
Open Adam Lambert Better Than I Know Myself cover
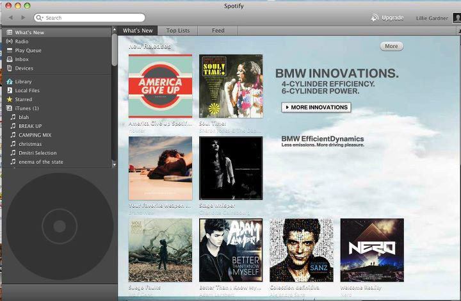pyautogui.click(x=230, y=250)
